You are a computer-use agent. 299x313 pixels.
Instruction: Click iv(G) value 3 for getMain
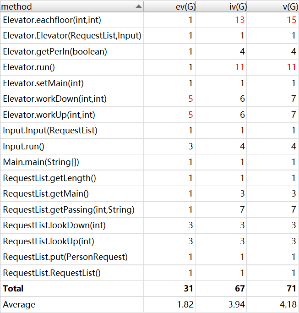coord(242,194)
